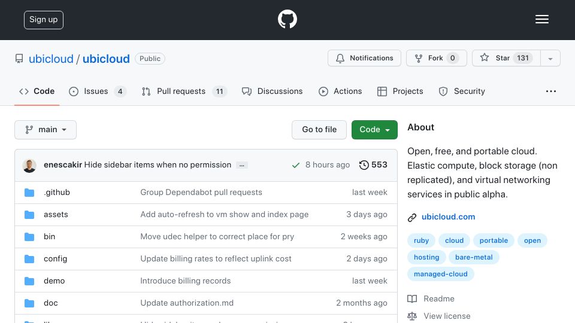Viewport: 575px width, 323px height.
Task: Click the license scale icon
Action: [x=412, y=316]
